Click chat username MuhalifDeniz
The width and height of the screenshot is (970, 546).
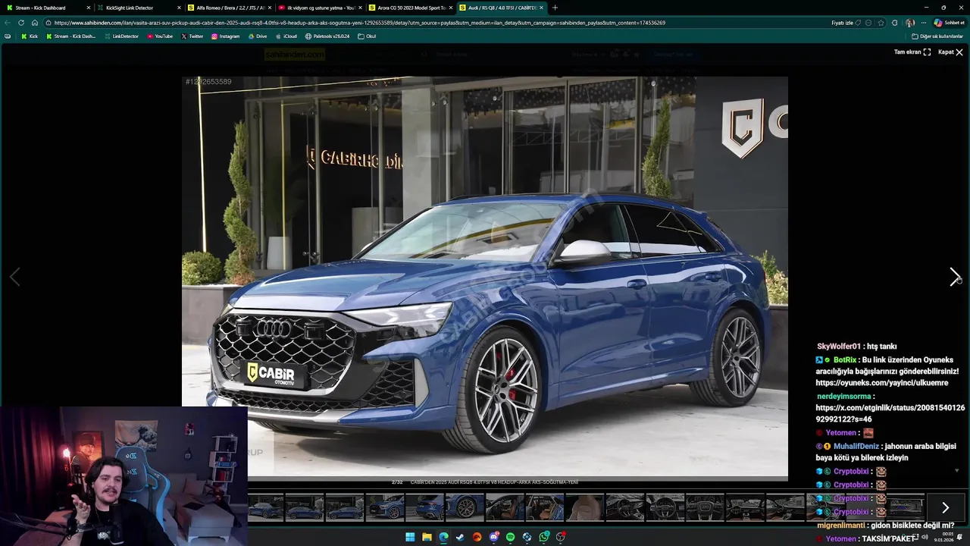(856, 447)
